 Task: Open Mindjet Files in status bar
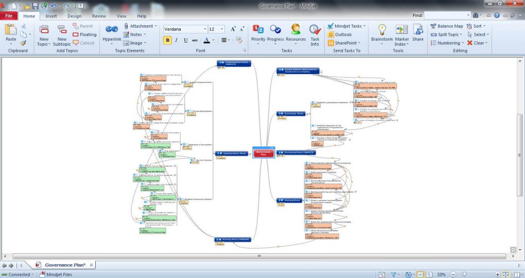click(56, 274)
